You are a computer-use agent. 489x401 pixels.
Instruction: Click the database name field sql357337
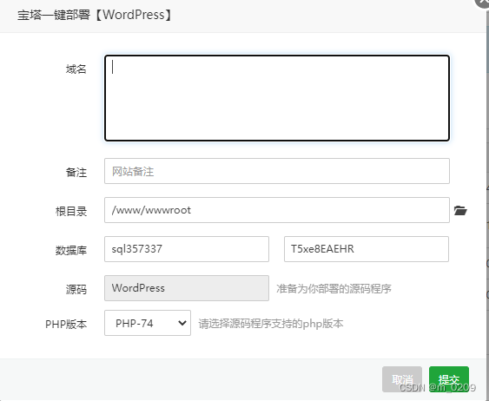point(187,249)
